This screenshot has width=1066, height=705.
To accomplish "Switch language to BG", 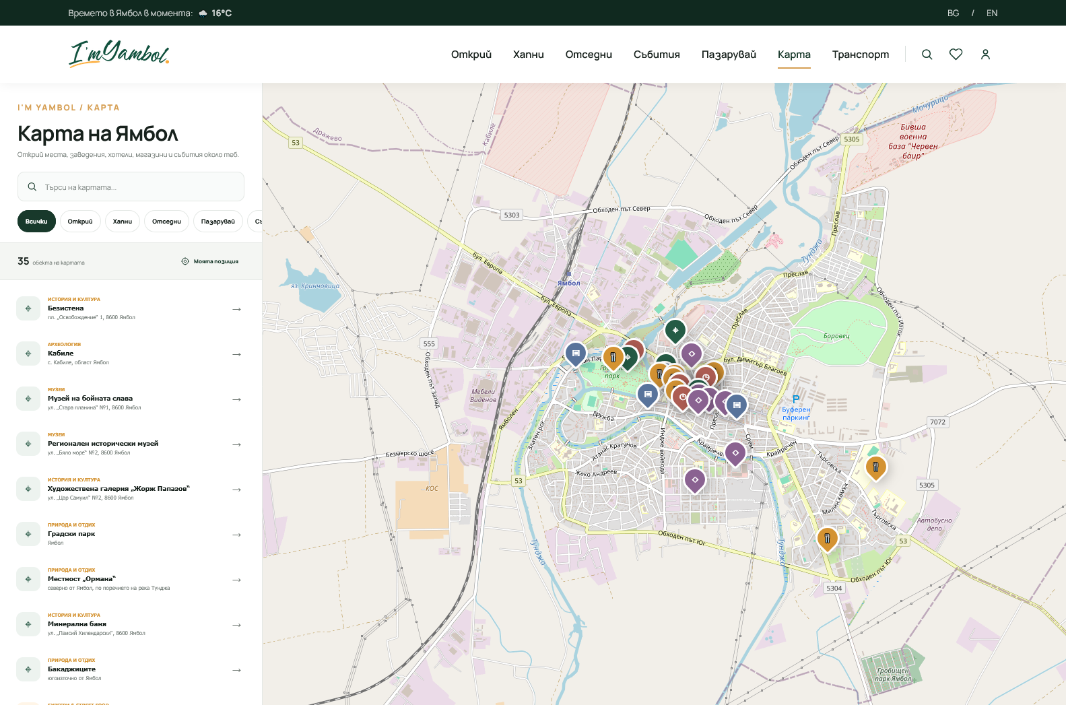I will click(953, 13).
